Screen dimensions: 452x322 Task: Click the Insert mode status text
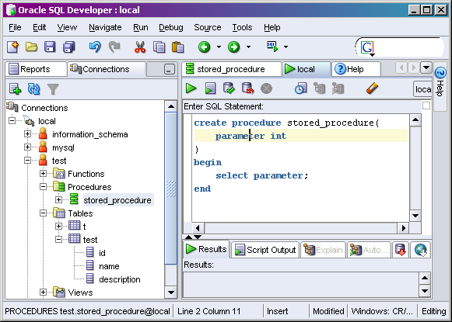pos(277,311)
